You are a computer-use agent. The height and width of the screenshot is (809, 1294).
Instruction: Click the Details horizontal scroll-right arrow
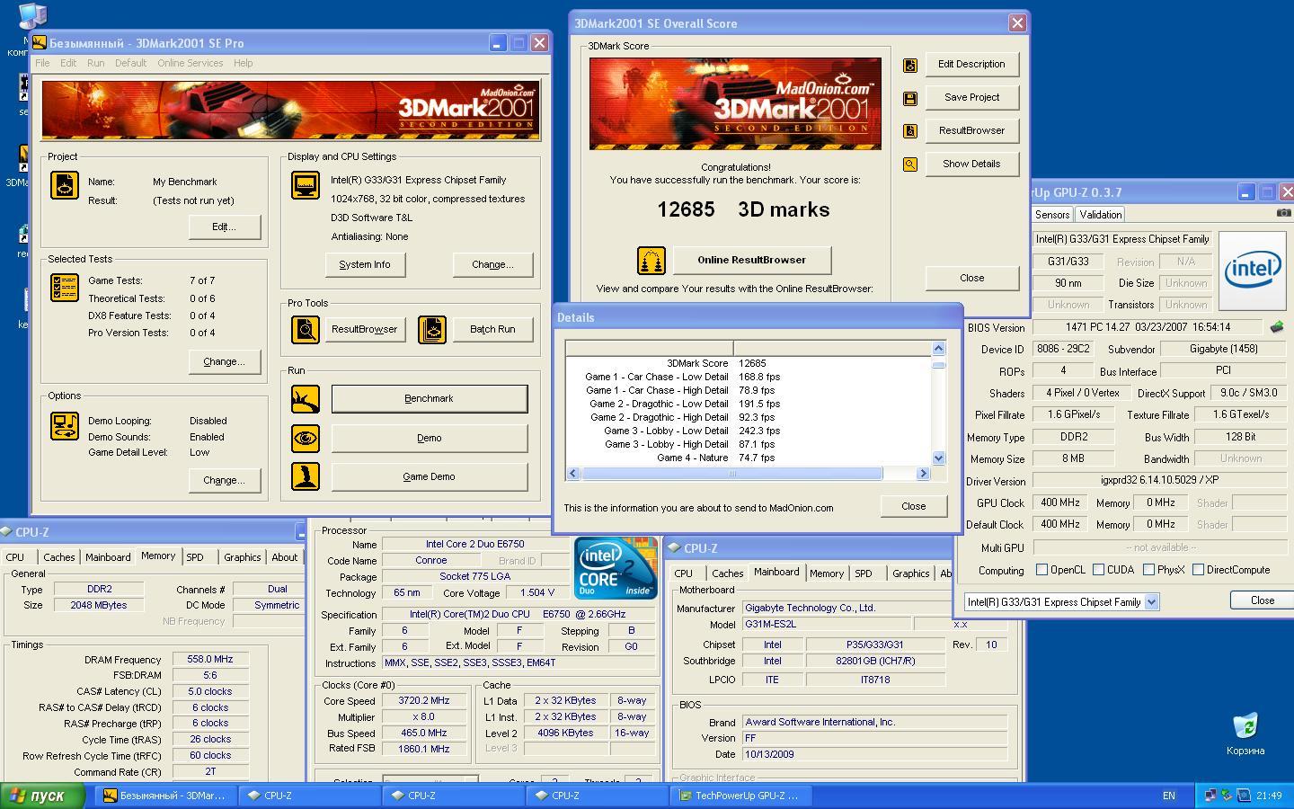tap(923, 474)
